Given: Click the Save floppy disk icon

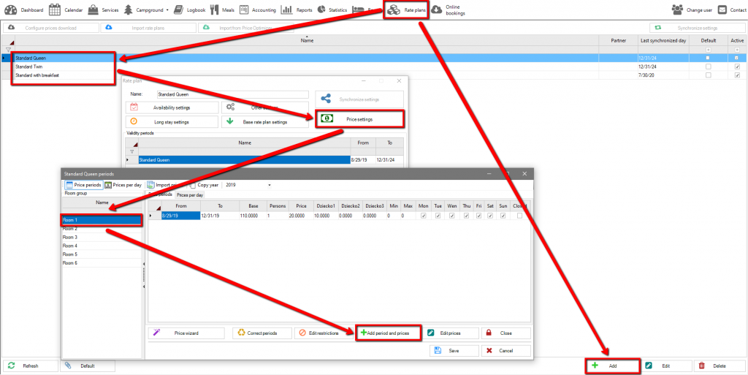Looking at the screenshot, I should click(438, 351).
